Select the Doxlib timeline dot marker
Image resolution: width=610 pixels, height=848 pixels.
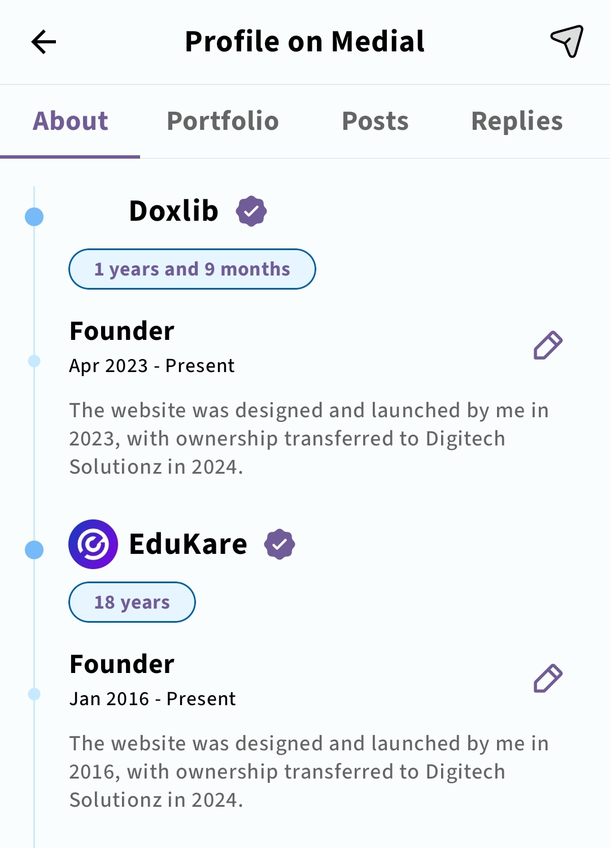pyautogui.click(x=34, y=217)
